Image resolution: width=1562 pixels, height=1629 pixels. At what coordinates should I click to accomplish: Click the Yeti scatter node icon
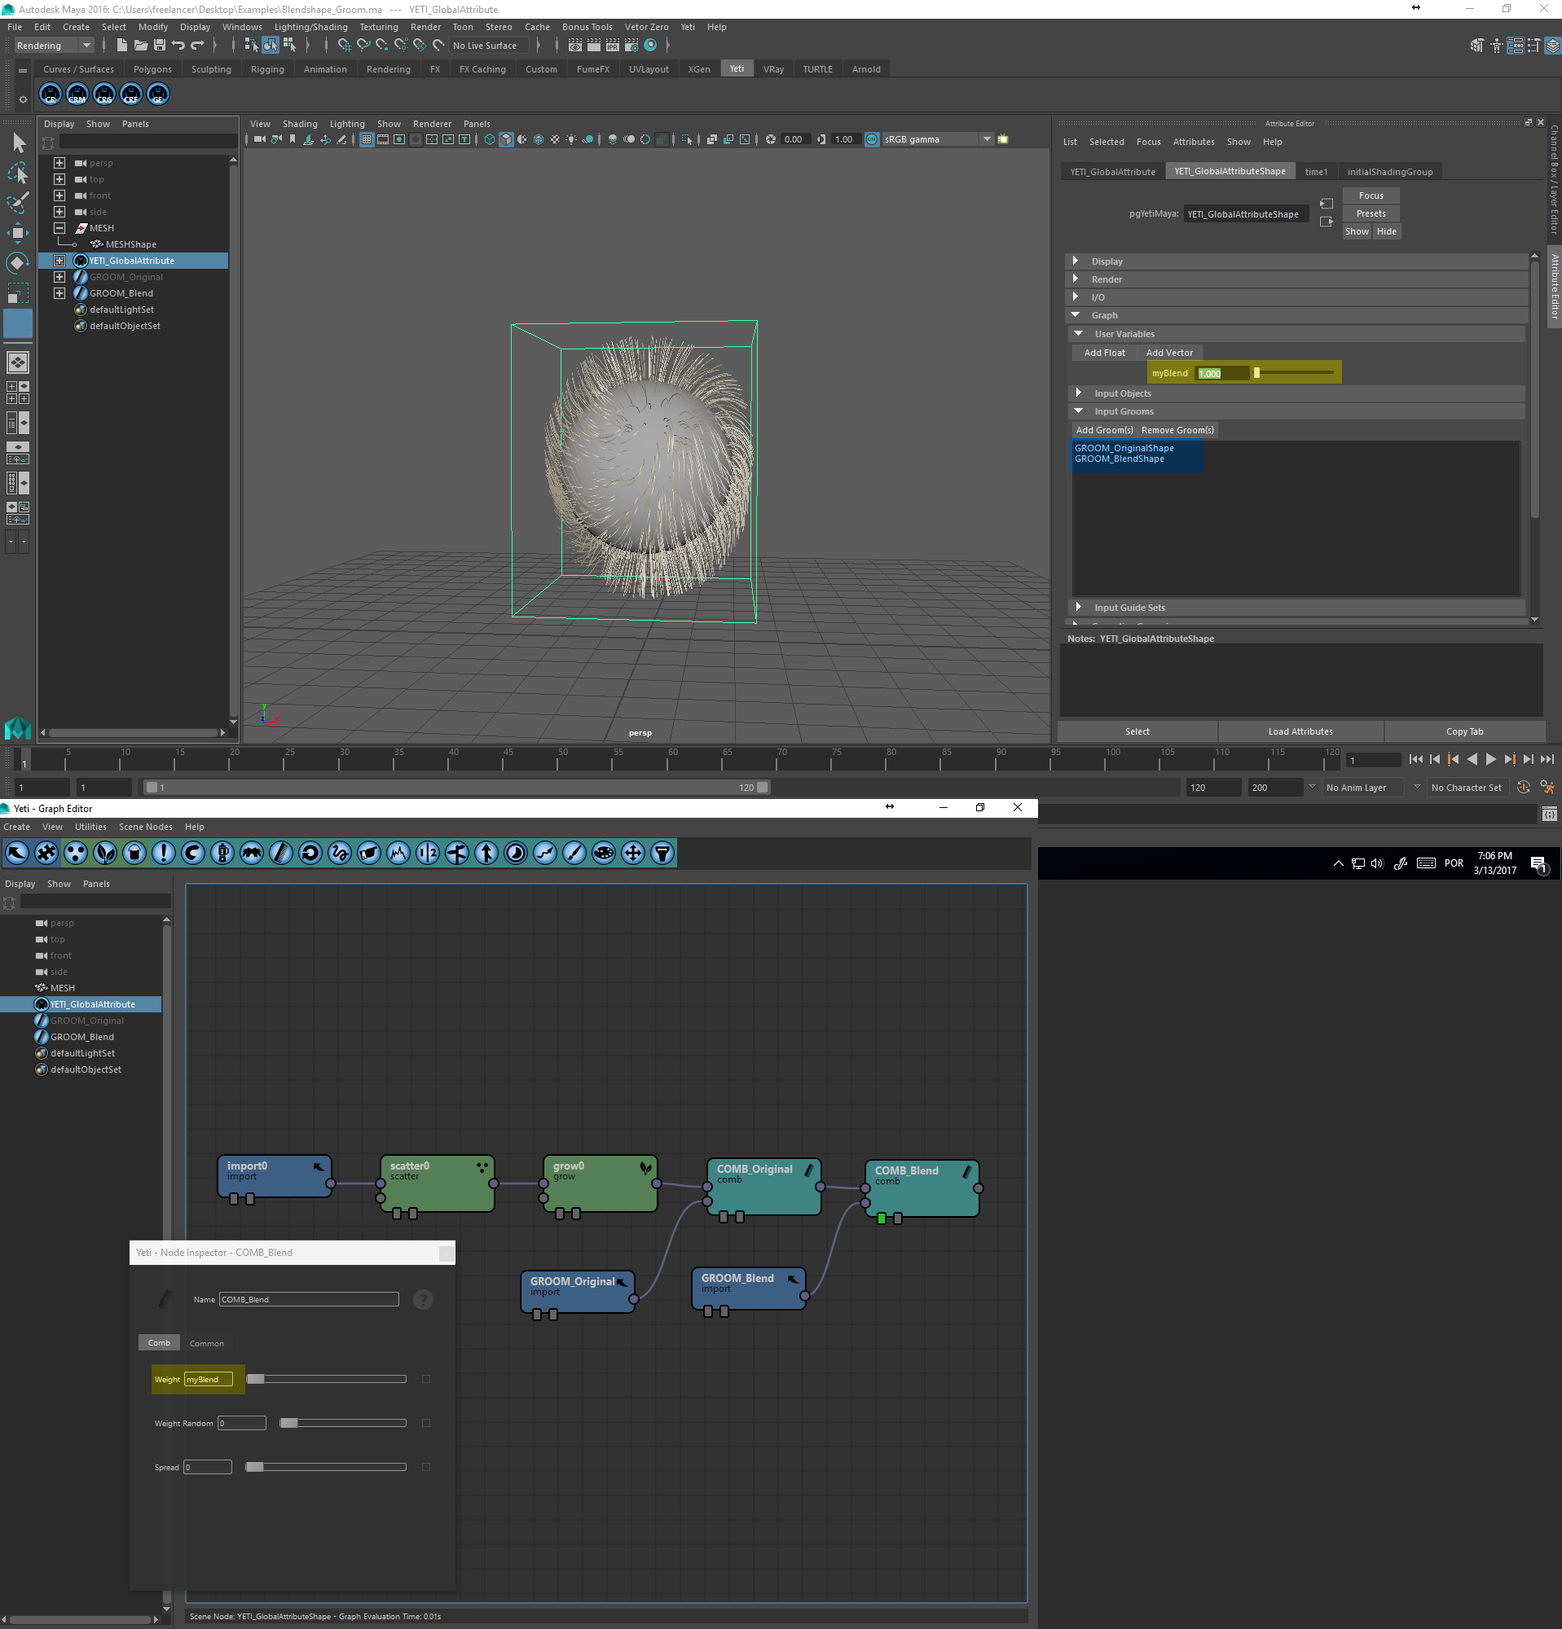click(x=76, y=853)
